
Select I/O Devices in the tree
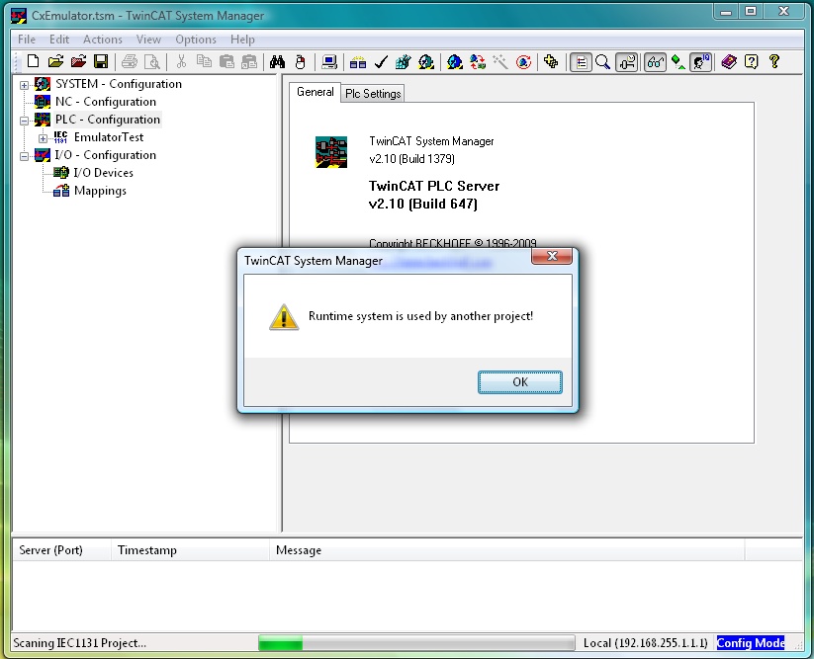click(103, 173)
